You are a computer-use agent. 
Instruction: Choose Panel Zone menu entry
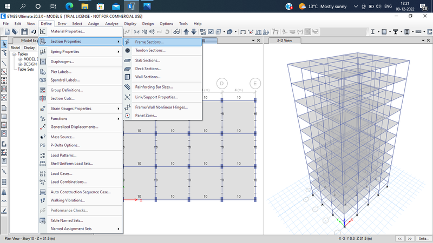coord(163,116)
